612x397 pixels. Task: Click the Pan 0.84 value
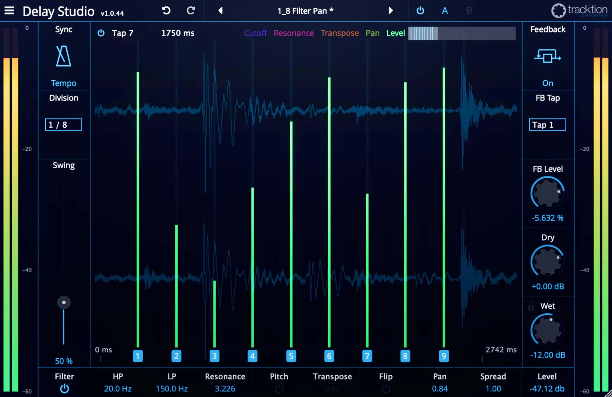click(440, 389)
